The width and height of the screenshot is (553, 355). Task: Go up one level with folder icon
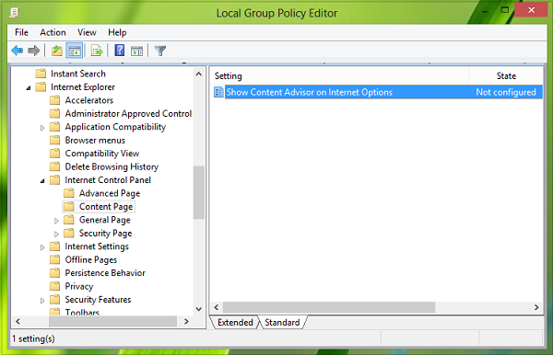[56, 51]
